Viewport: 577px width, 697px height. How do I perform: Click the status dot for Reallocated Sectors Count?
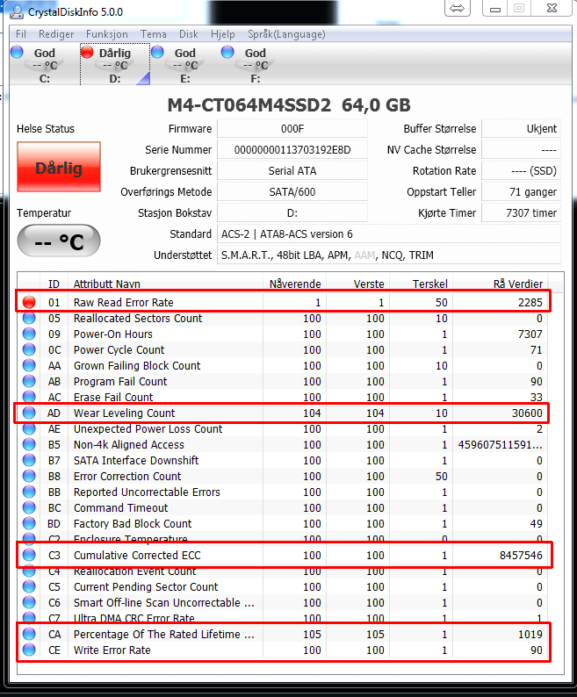point(29,319)
